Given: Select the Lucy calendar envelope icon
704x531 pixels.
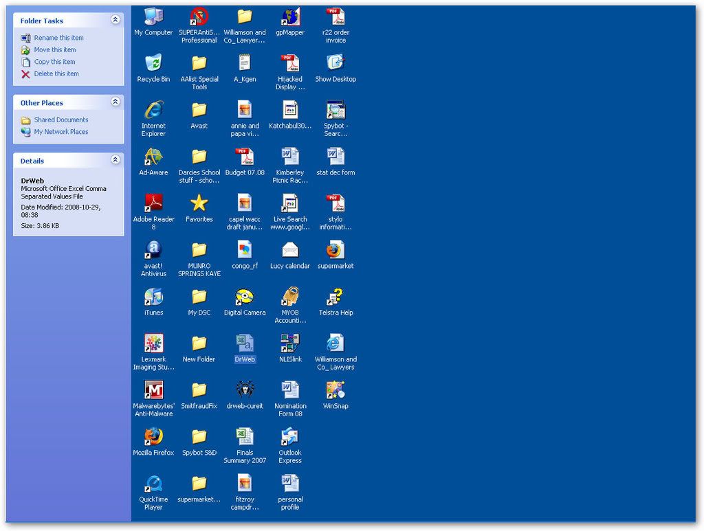Looking at the screenshot, I should pyautogui.click(x=290, y=250).
